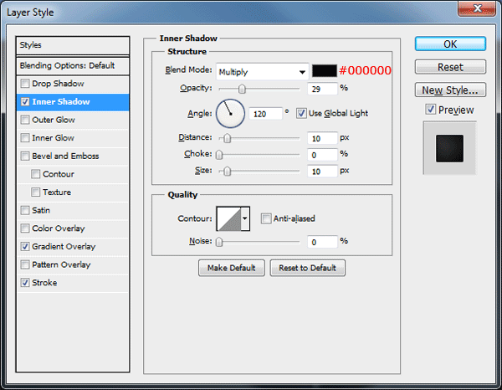Screen dimensions: 502x390
Task: Enable the Bevel and Emboss checkbox
Action: click(x=25, y=156)
